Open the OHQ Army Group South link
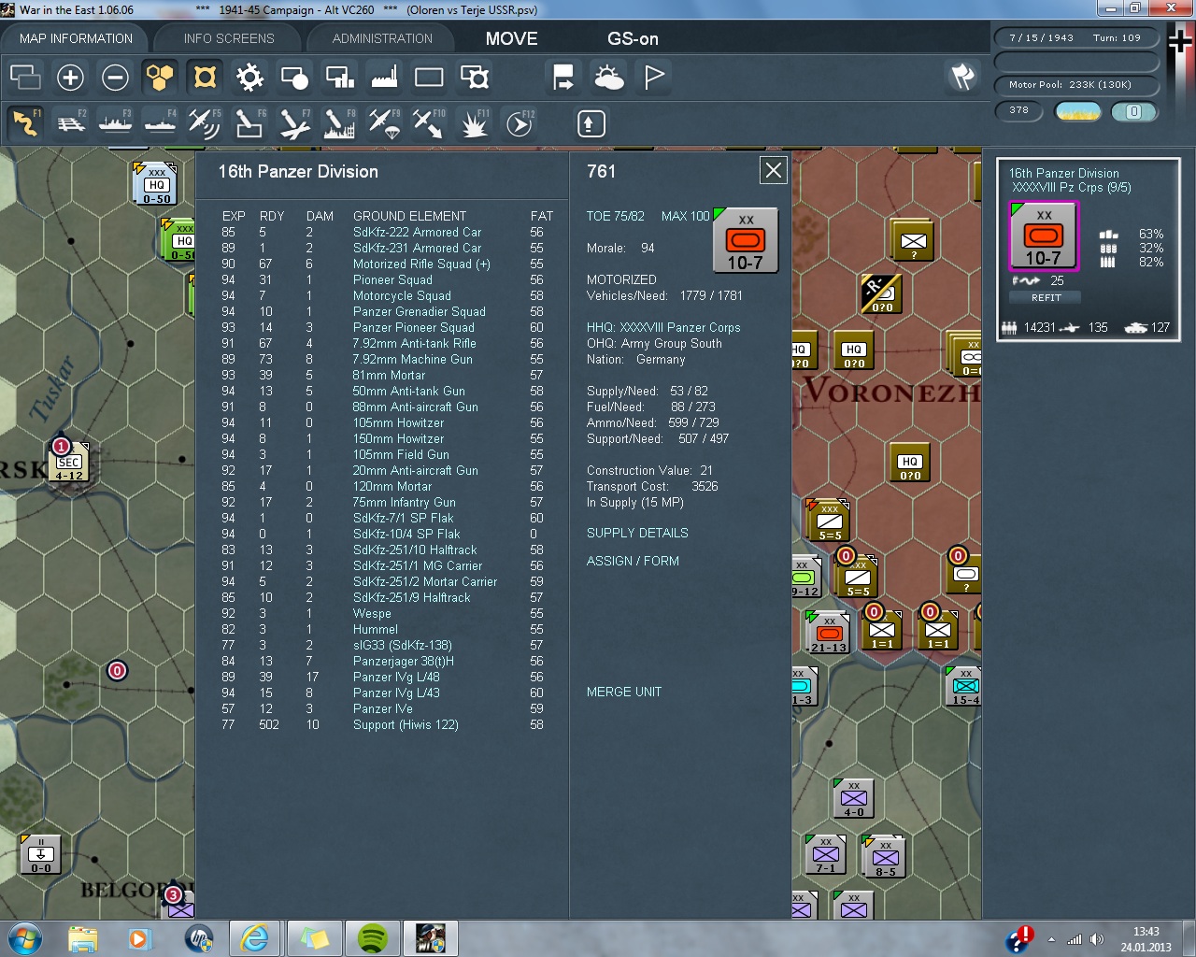 (654, 343)
